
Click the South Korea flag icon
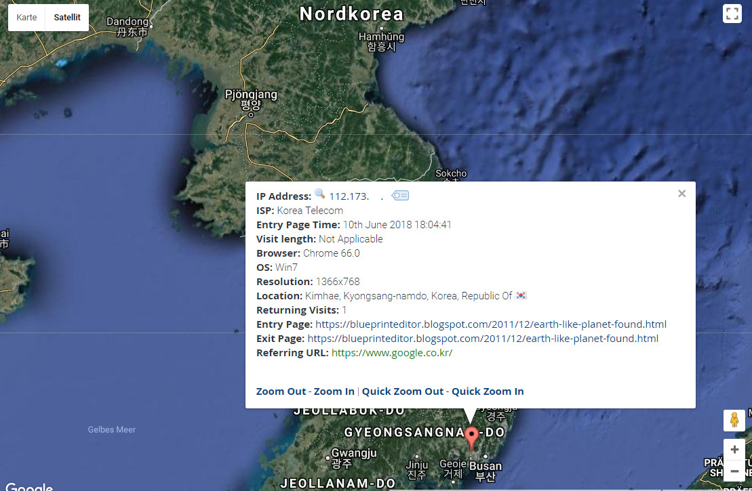pyautogui.click(x=521, y=295)
